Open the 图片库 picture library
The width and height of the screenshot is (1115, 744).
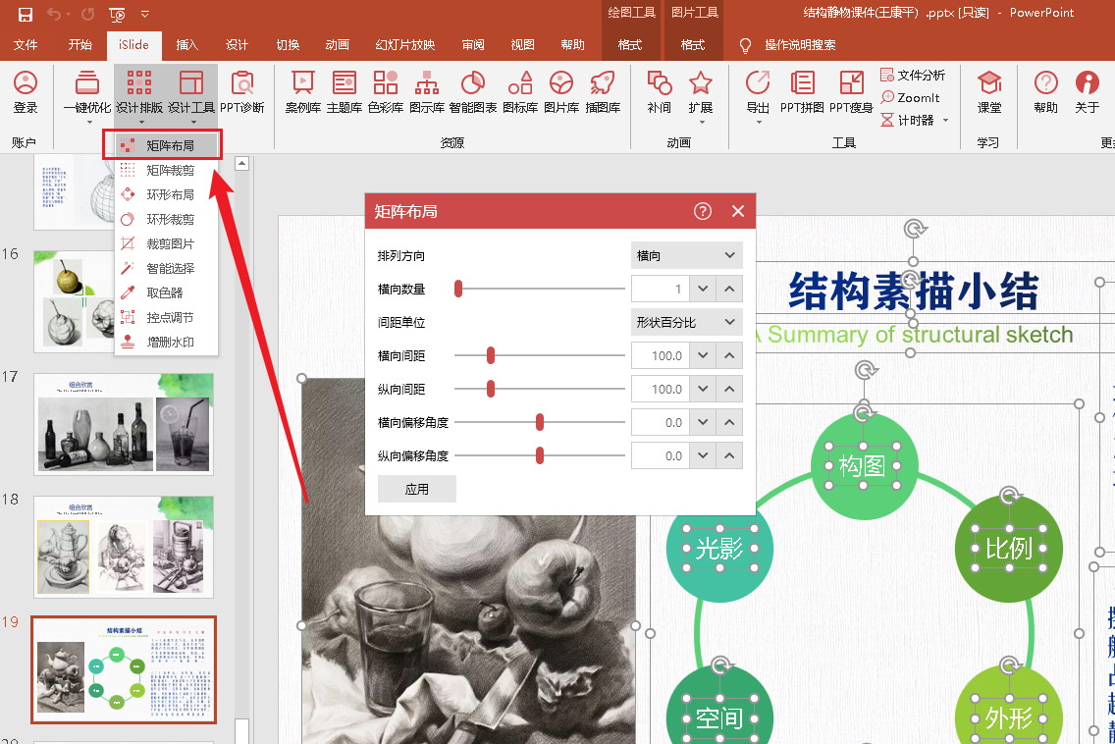561,91
